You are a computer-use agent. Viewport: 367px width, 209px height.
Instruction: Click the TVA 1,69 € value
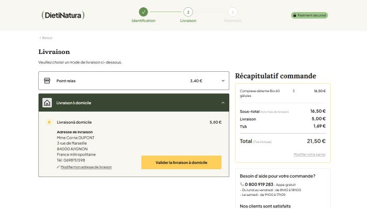click(x=319, y=126)
